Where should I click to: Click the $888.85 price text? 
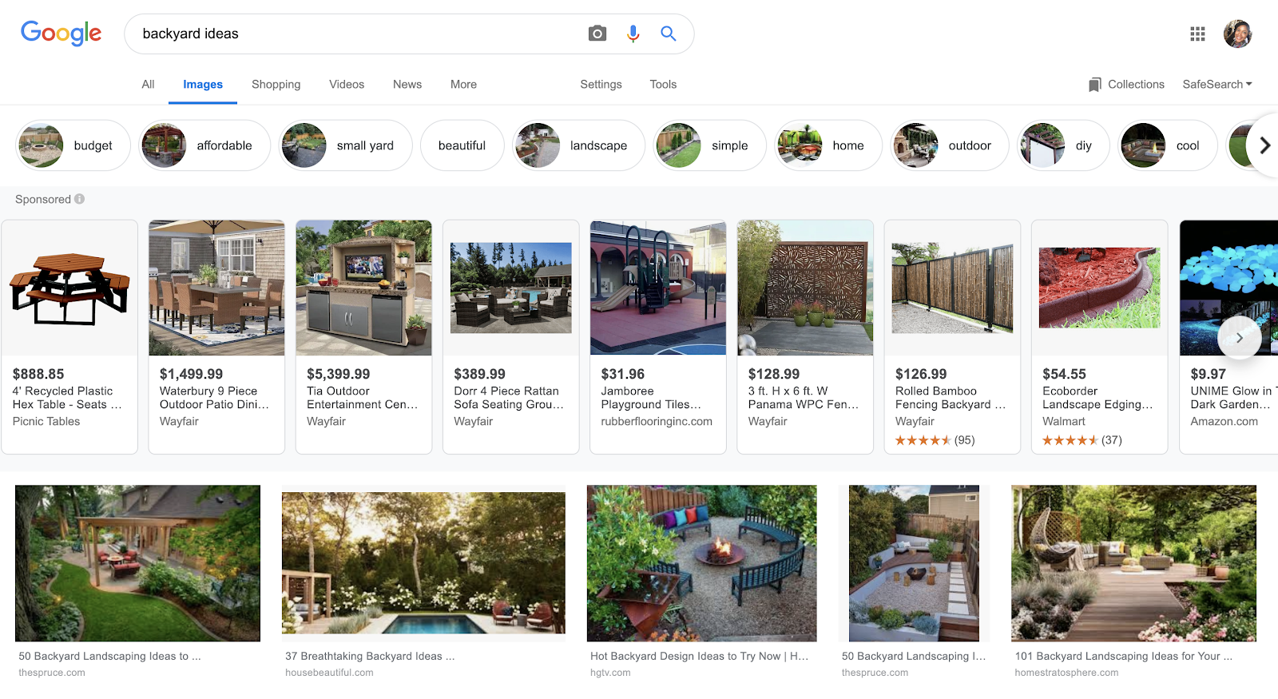38,374
